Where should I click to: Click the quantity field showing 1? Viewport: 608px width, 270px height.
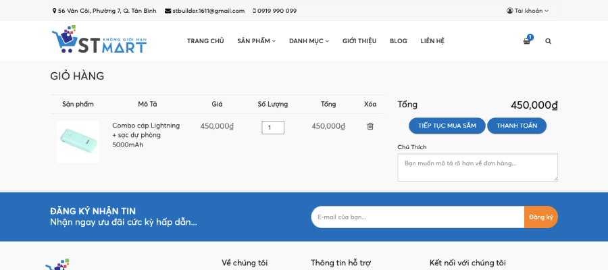pyautogui.click(x=273, y=128)
